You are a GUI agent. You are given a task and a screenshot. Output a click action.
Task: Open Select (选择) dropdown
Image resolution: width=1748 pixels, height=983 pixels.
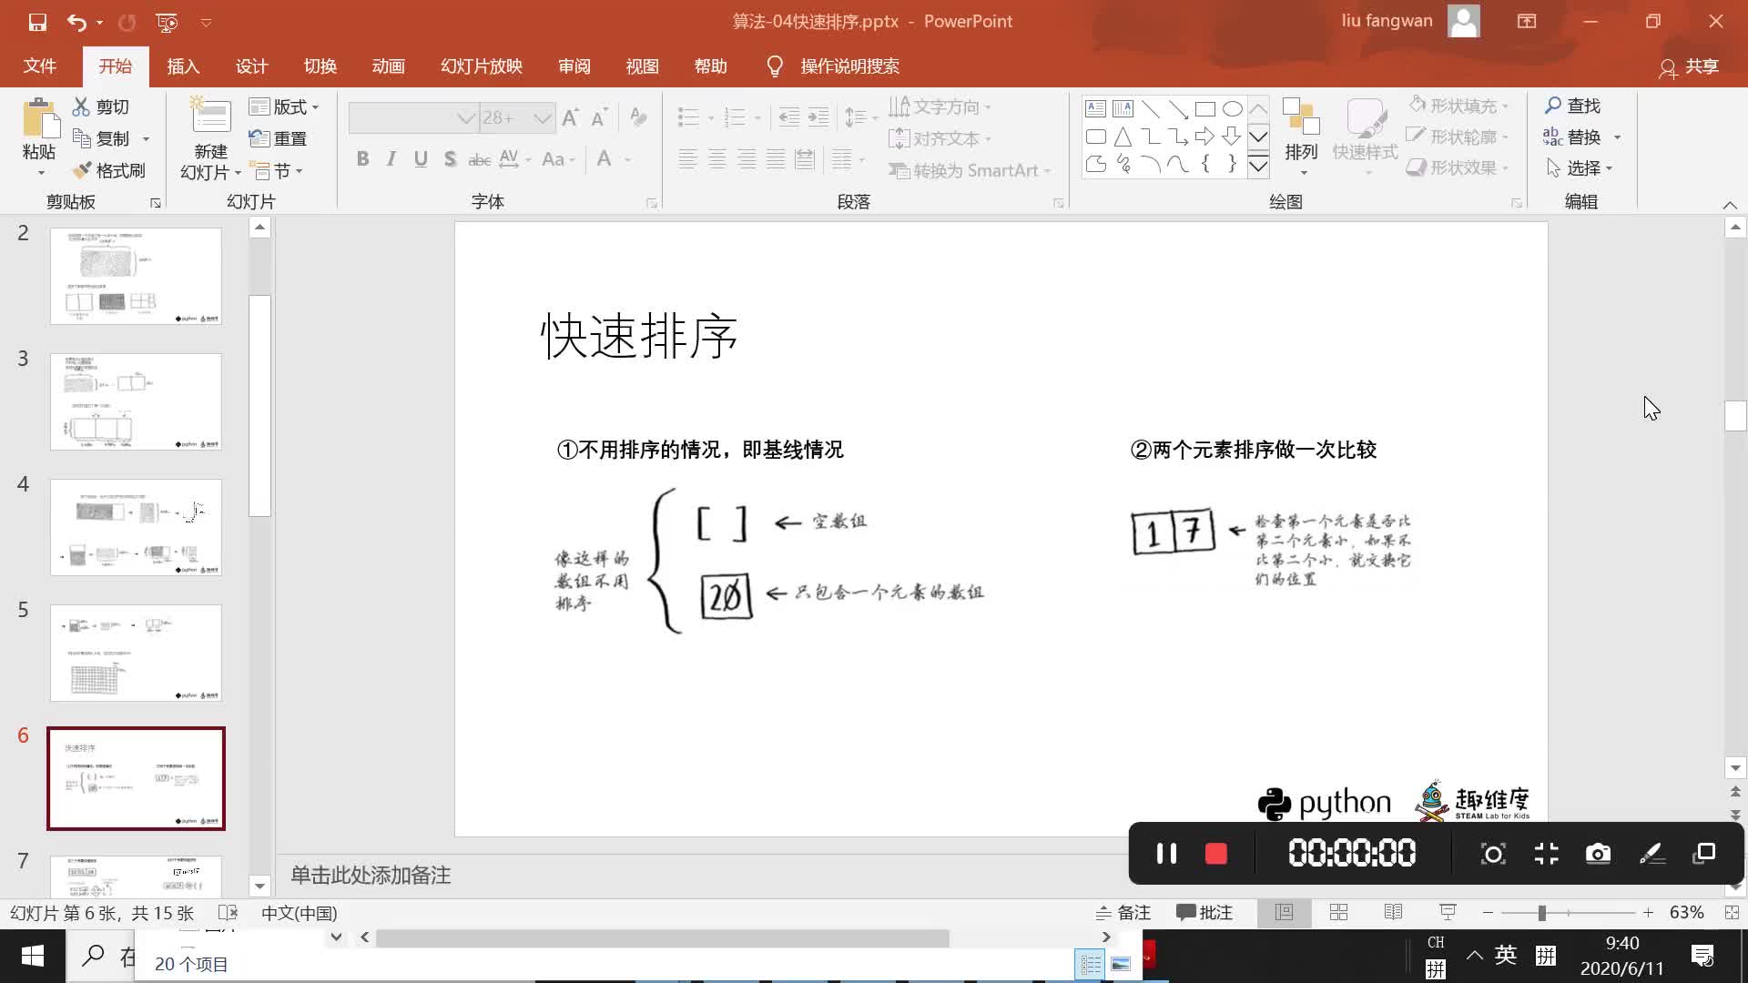coord(1580,167)
